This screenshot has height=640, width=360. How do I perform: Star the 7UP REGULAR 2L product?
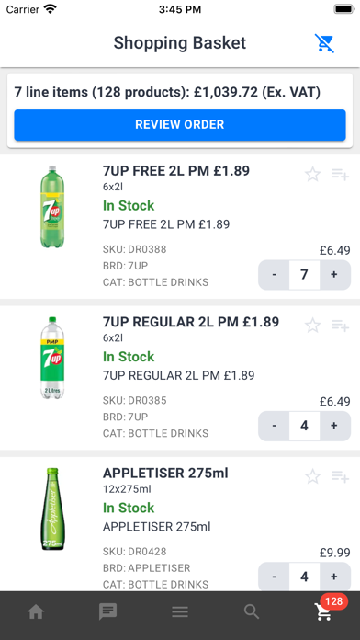[313, 326]
